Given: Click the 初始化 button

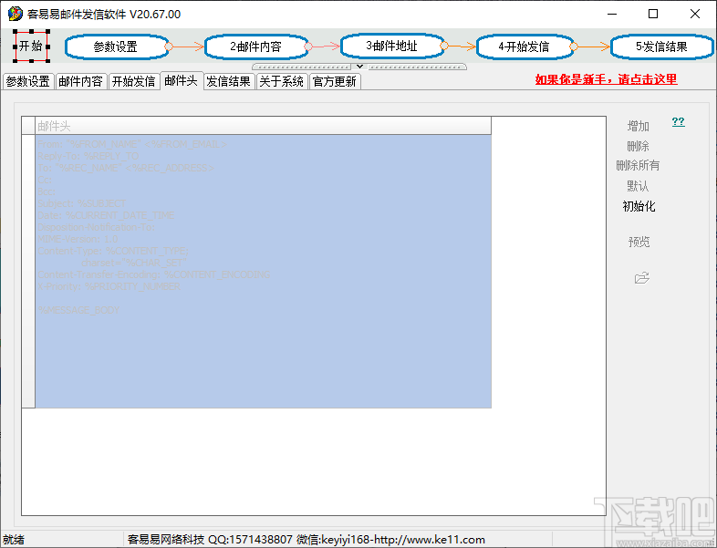Looking at the screenshot, I should [x=639, y=206].
